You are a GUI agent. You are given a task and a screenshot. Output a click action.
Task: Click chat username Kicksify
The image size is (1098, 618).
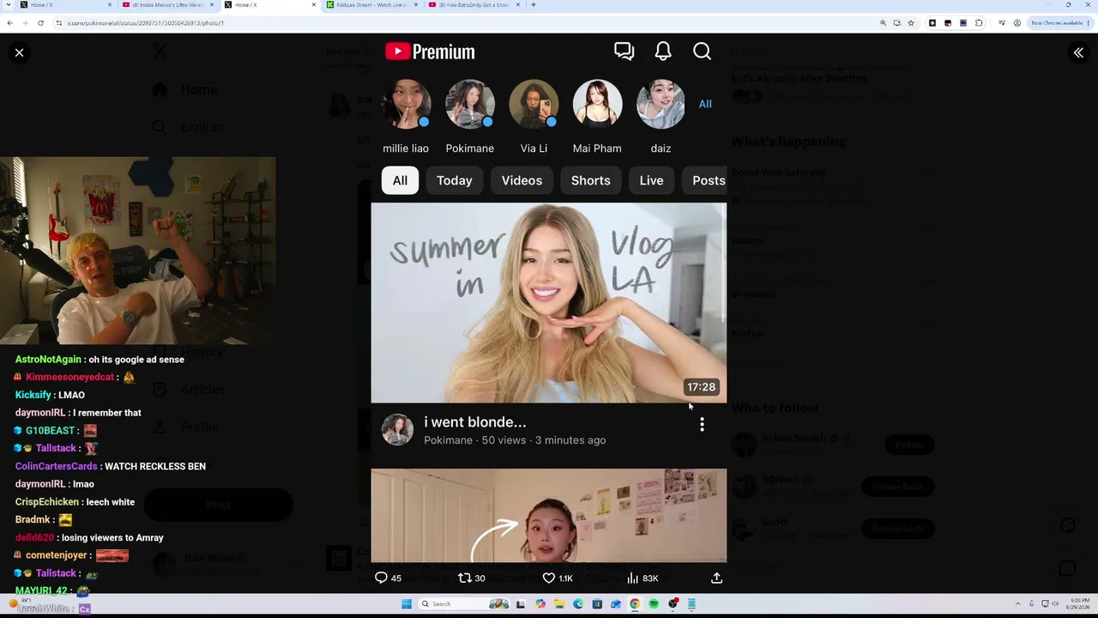pyautogui.click(x=33, y=395)
